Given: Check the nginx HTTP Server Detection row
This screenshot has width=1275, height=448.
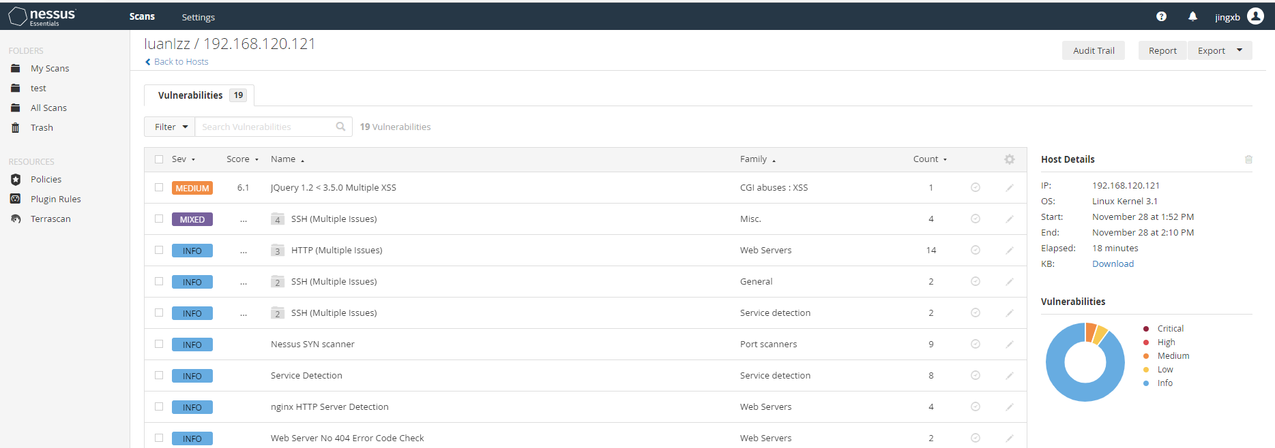Looking at the screenshot, I should (x=159, y=406).
